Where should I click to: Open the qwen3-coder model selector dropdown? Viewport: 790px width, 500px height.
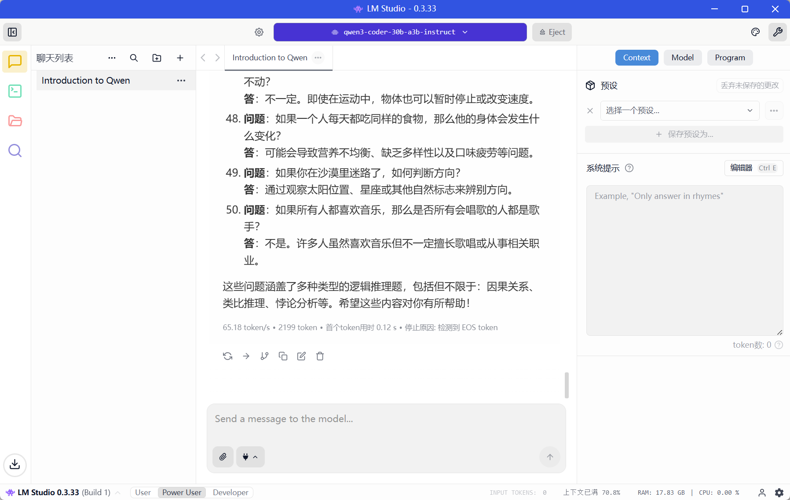400,32
